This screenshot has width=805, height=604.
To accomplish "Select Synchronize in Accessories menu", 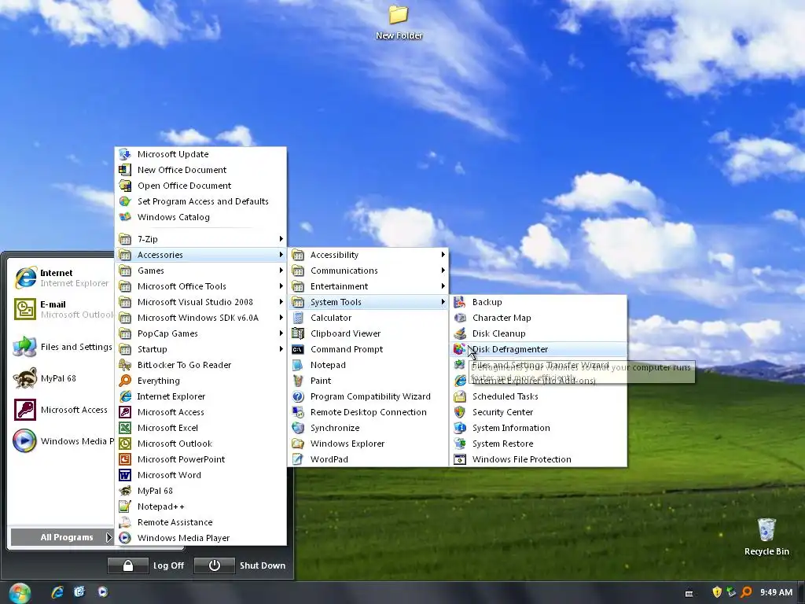I will click(x=368, y=428).
